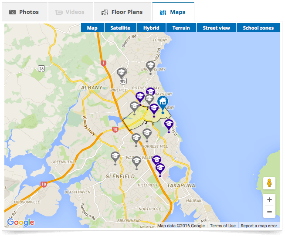Image resolution: width=285 pixels, height=236 pixels.
Task: Click the FORREST HILL label
Action: (x=155, y=146)
